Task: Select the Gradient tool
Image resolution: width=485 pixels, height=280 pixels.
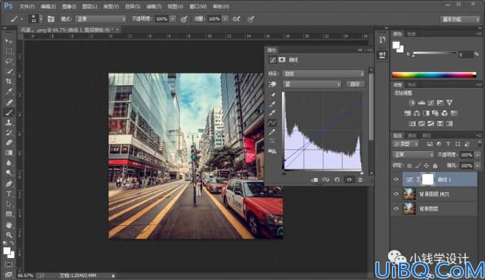Action: pyautogui.click(x=9, y=153)
